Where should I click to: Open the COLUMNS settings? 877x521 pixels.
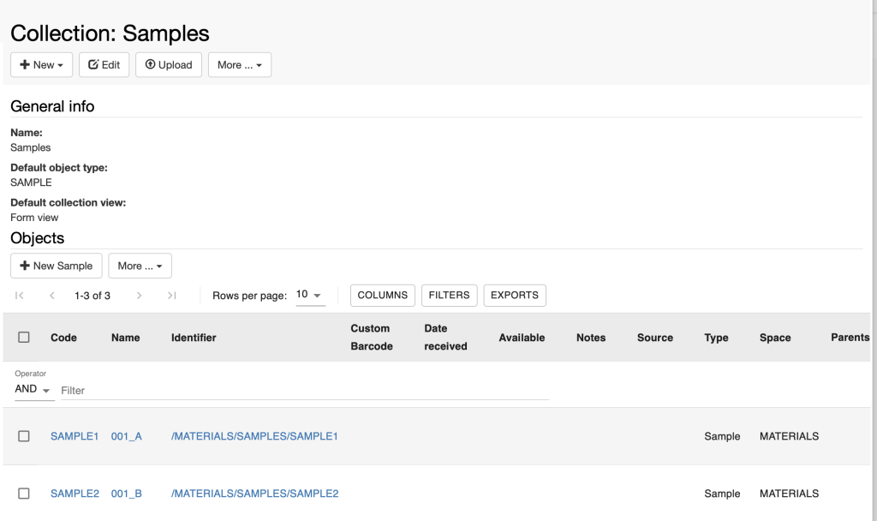383,296
